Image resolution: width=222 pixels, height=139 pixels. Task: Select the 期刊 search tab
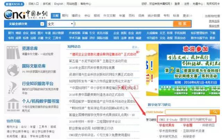[65, 16]
